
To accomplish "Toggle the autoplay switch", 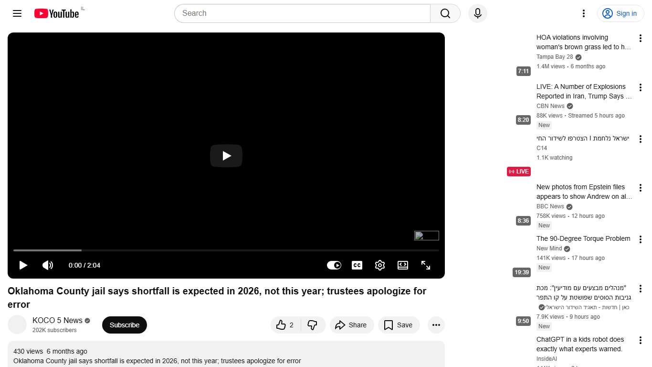I will 334,265.
